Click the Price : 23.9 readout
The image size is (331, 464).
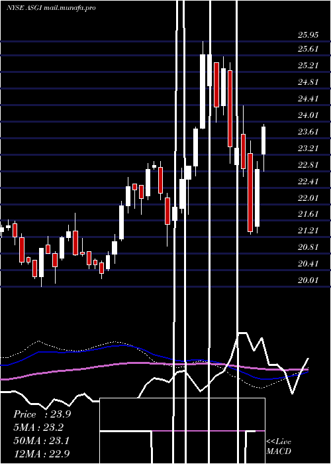click(x=42, y=414)
